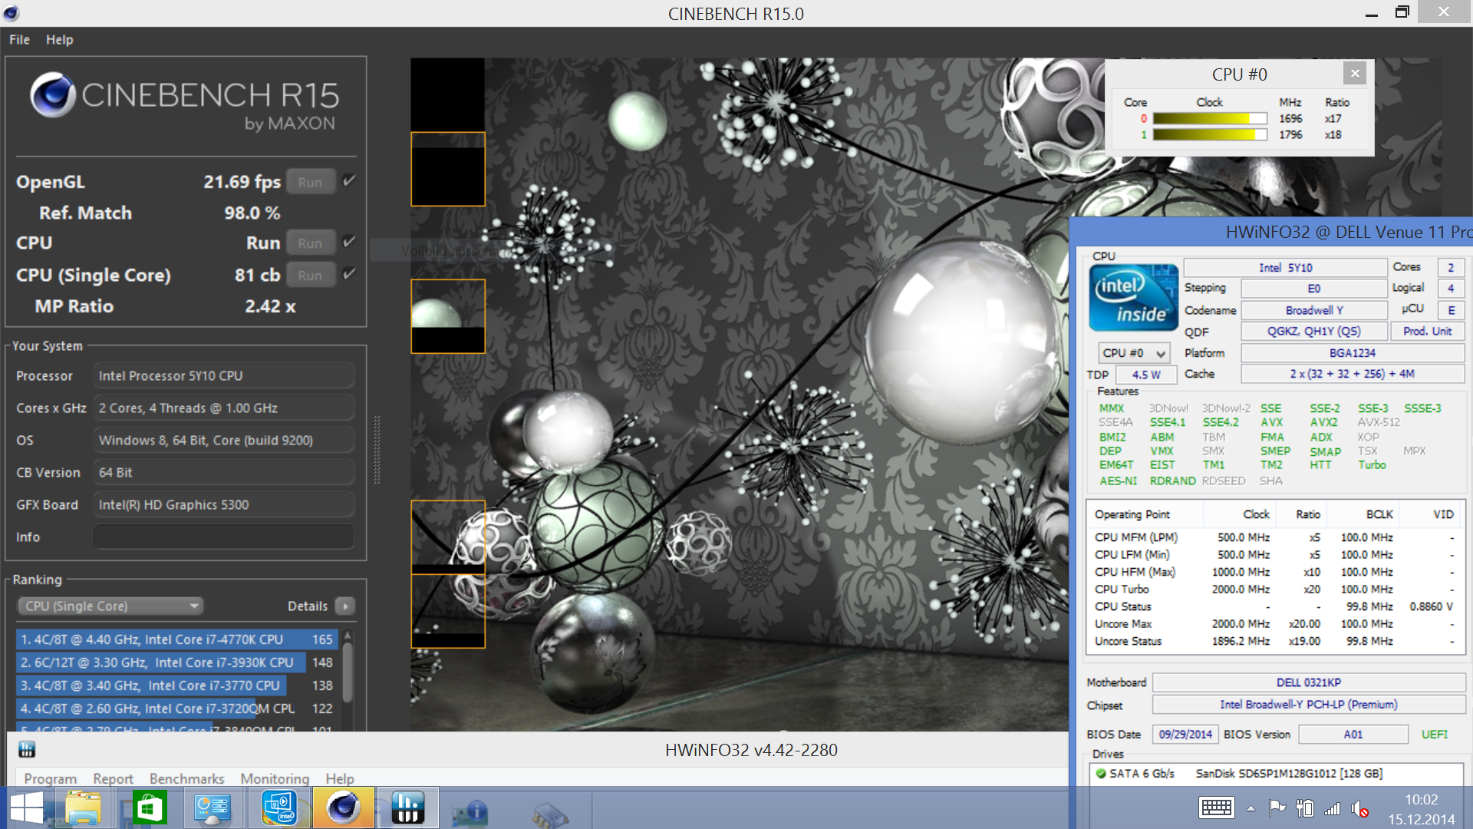Toggle the OpenGL test checkbox
Viewport: 1473px width, 829px height.
349,181
